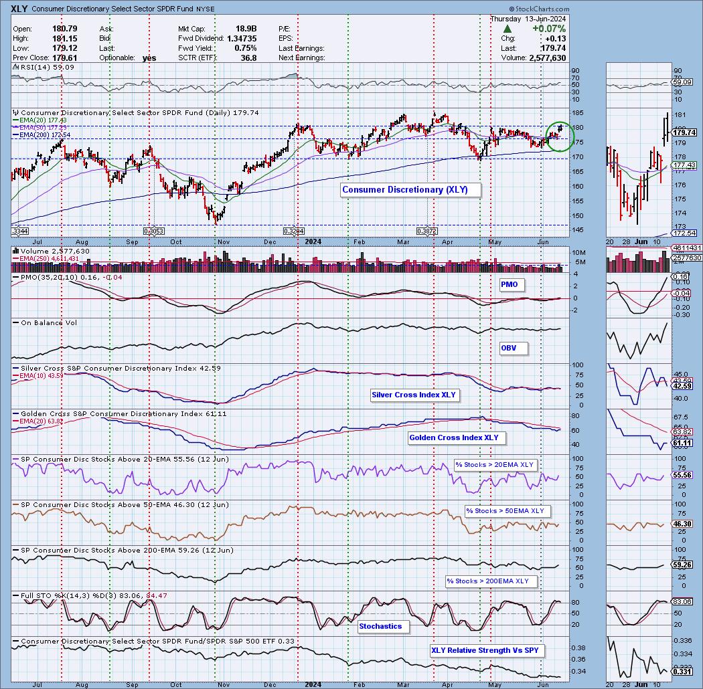Click the 0.331 relative strength value tag
Screen dimensions: 703x689
click(682, 672)
